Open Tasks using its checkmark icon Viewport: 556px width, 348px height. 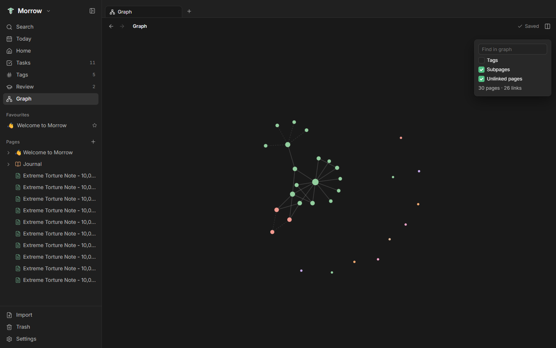(9, 63)
